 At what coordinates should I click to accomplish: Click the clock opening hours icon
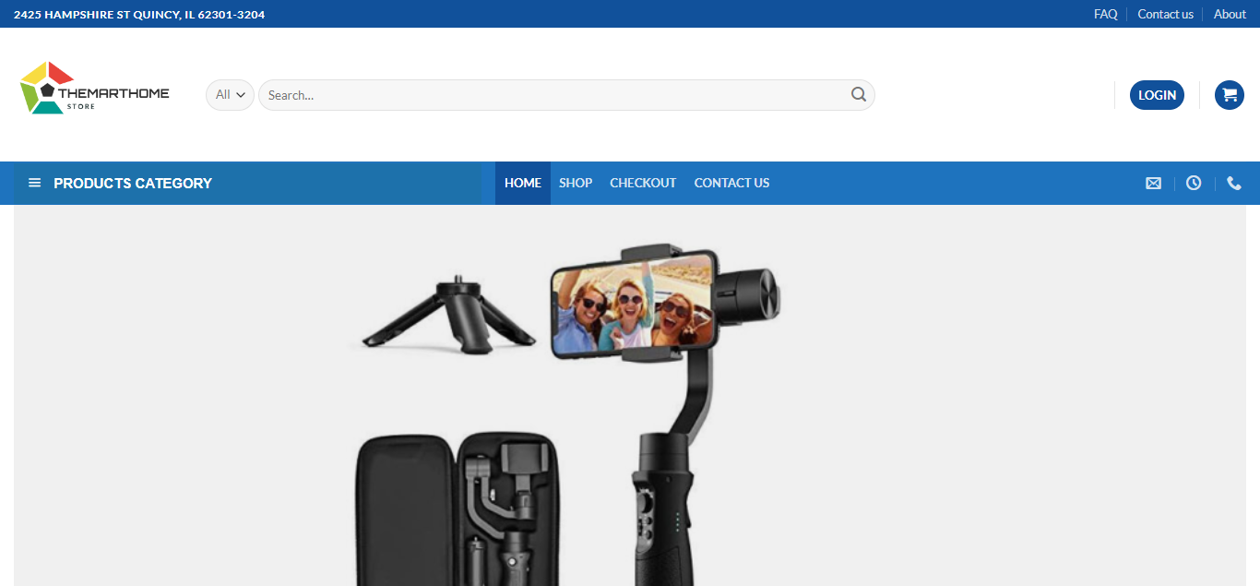1194,183
